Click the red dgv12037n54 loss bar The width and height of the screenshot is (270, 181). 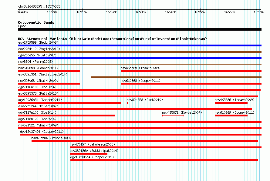pyautogui.click(x=141, y=135)
